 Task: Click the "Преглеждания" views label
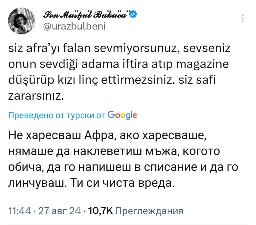click(149, 211)
